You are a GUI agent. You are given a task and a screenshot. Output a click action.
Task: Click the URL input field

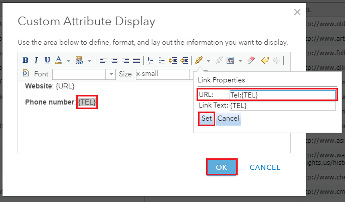coord(282,94)
